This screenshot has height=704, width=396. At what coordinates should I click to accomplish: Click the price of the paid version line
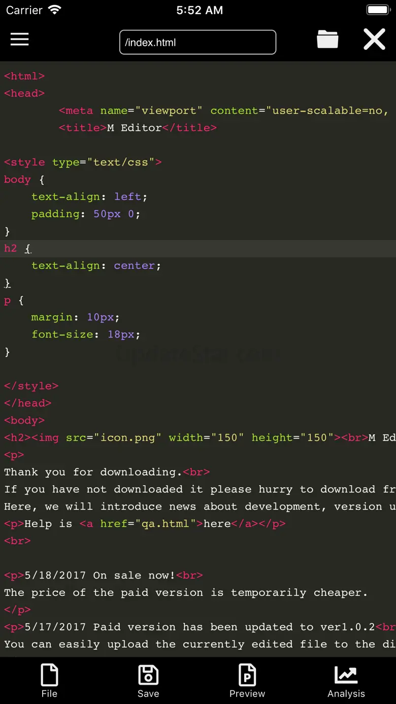(x=186, y=593)
